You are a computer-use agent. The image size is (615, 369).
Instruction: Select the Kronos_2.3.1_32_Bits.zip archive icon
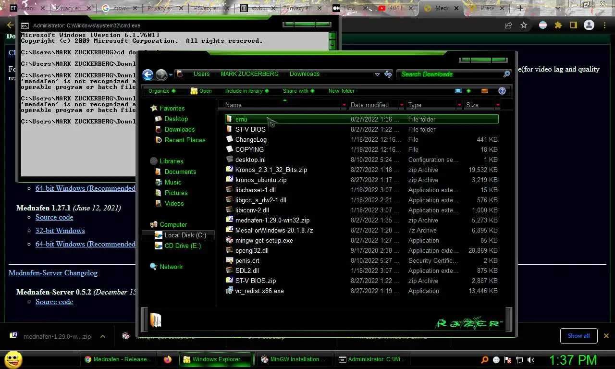(x=230, y=170)
